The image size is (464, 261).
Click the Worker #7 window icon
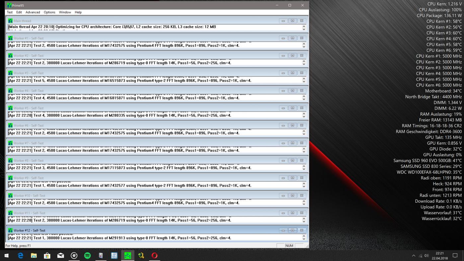click(10, 143)
